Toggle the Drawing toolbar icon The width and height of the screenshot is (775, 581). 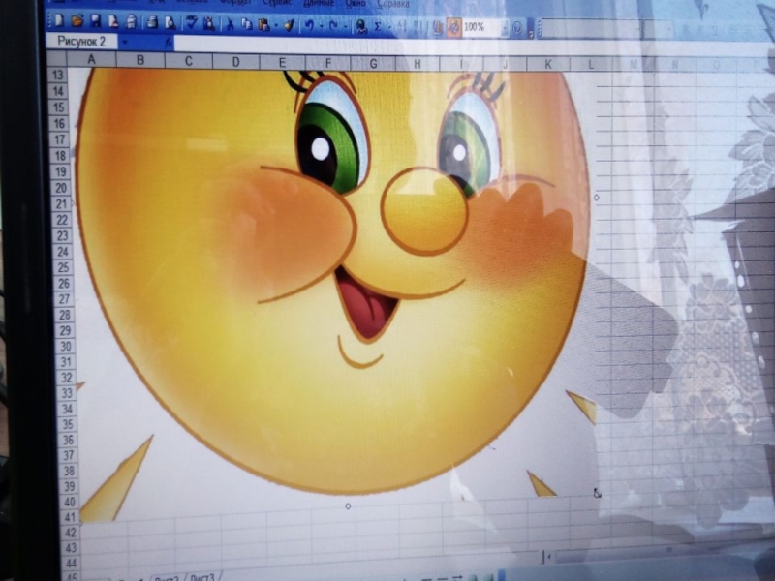(453, 28)
